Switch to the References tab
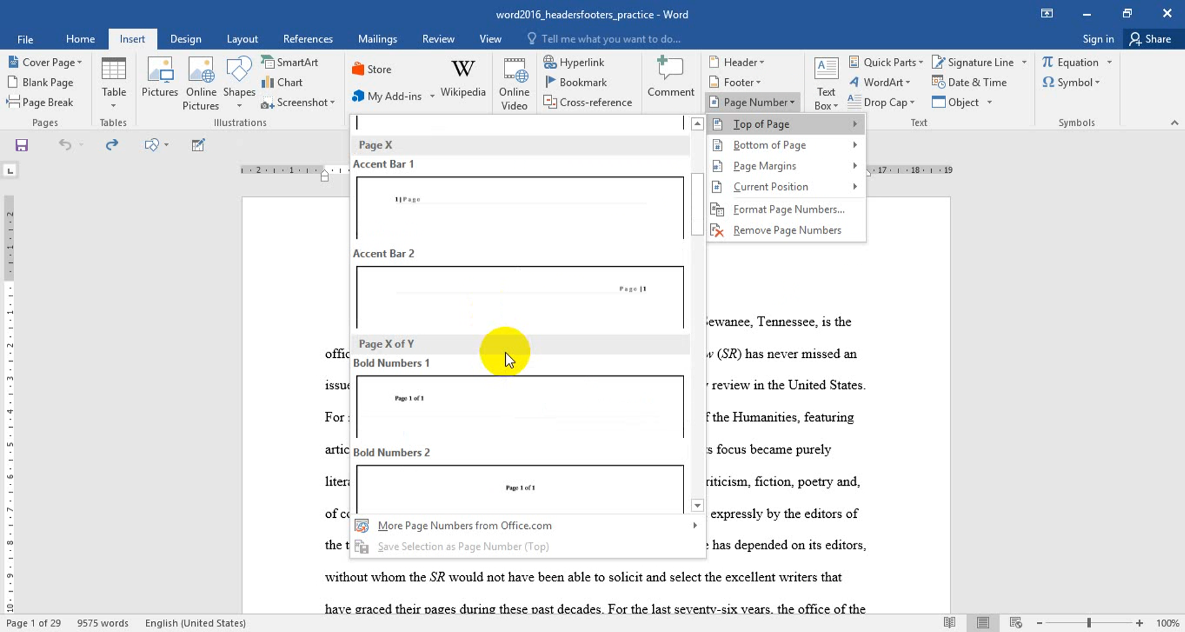1185x632 pixels. click(x=308, y=39)
